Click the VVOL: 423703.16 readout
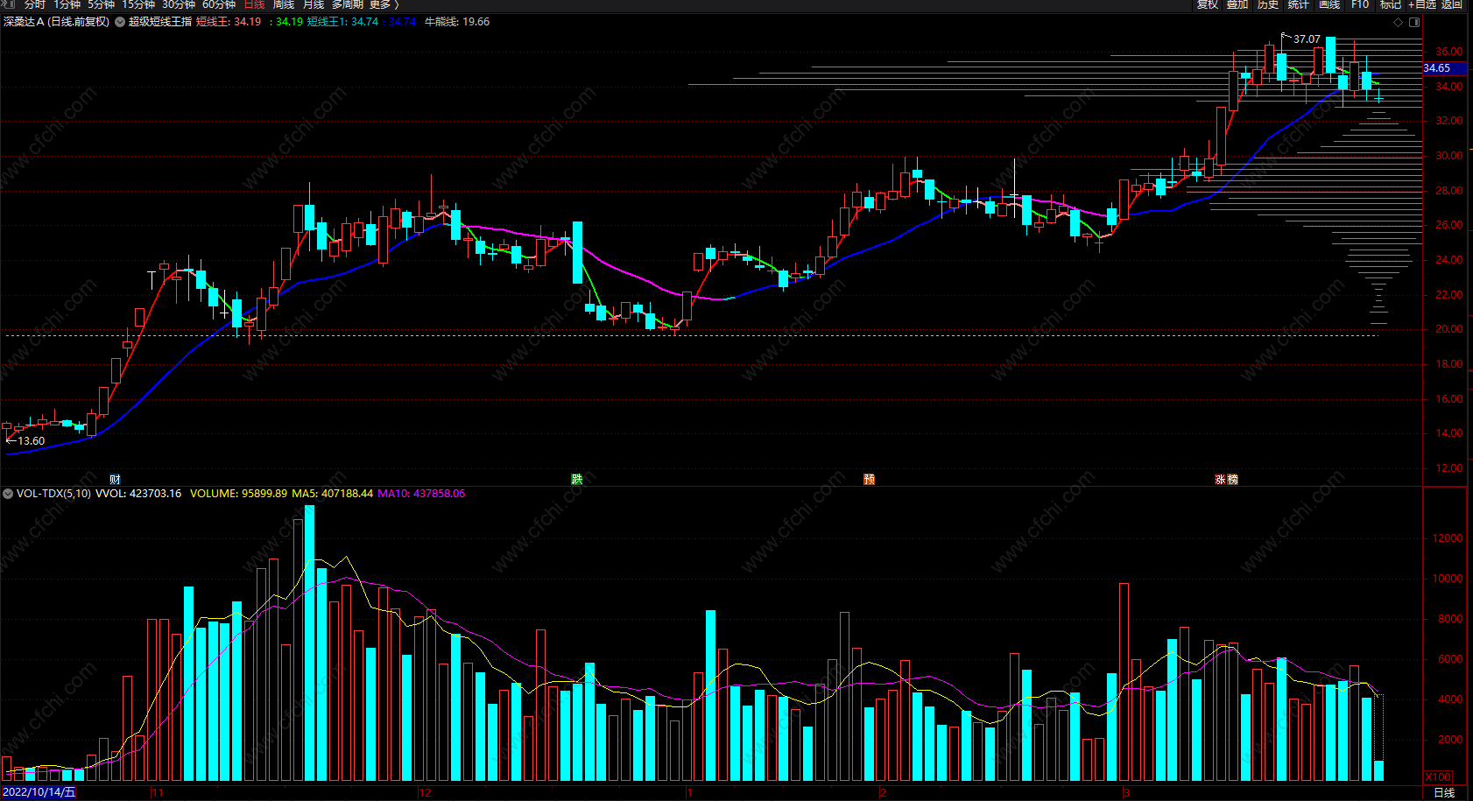Screen dimensions: 1473x801 138,494
